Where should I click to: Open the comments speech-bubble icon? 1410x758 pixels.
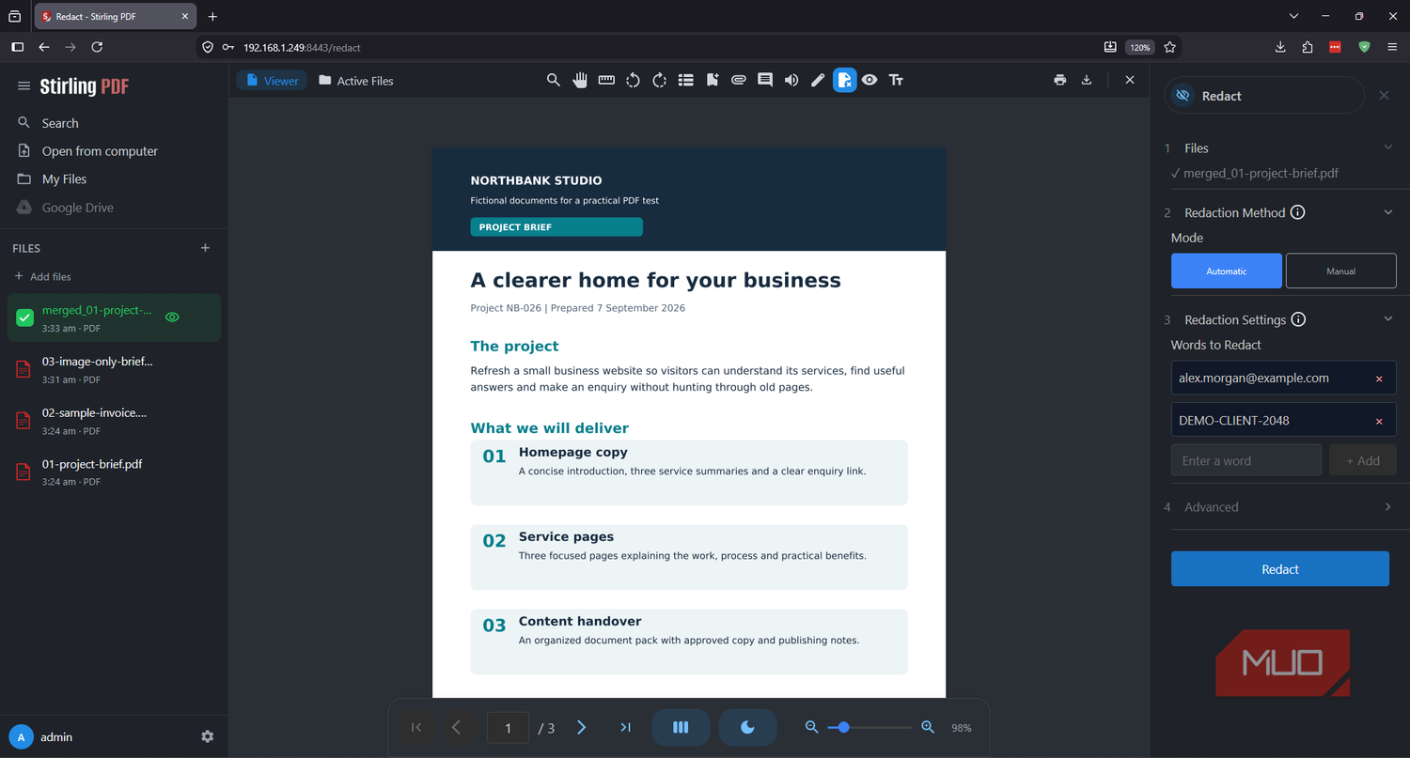[x=765, y=81]
